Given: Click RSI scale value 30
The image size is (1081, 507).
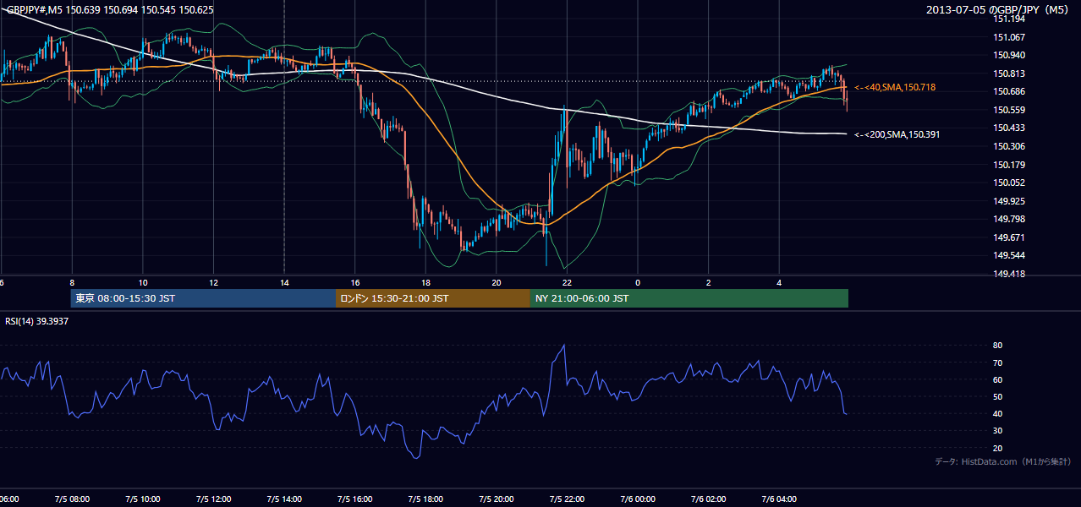Looking at the screenshot, I should click(x=998, y=431).
